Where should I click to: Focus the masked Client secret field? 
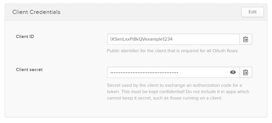(x=169, y=72)
